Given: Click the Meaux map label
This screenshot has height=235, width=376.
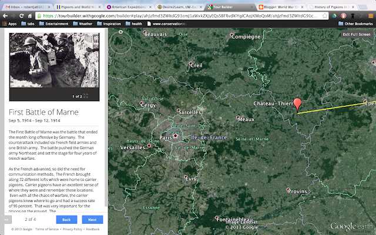Looking at the screenshot, I should click(246, 119).
